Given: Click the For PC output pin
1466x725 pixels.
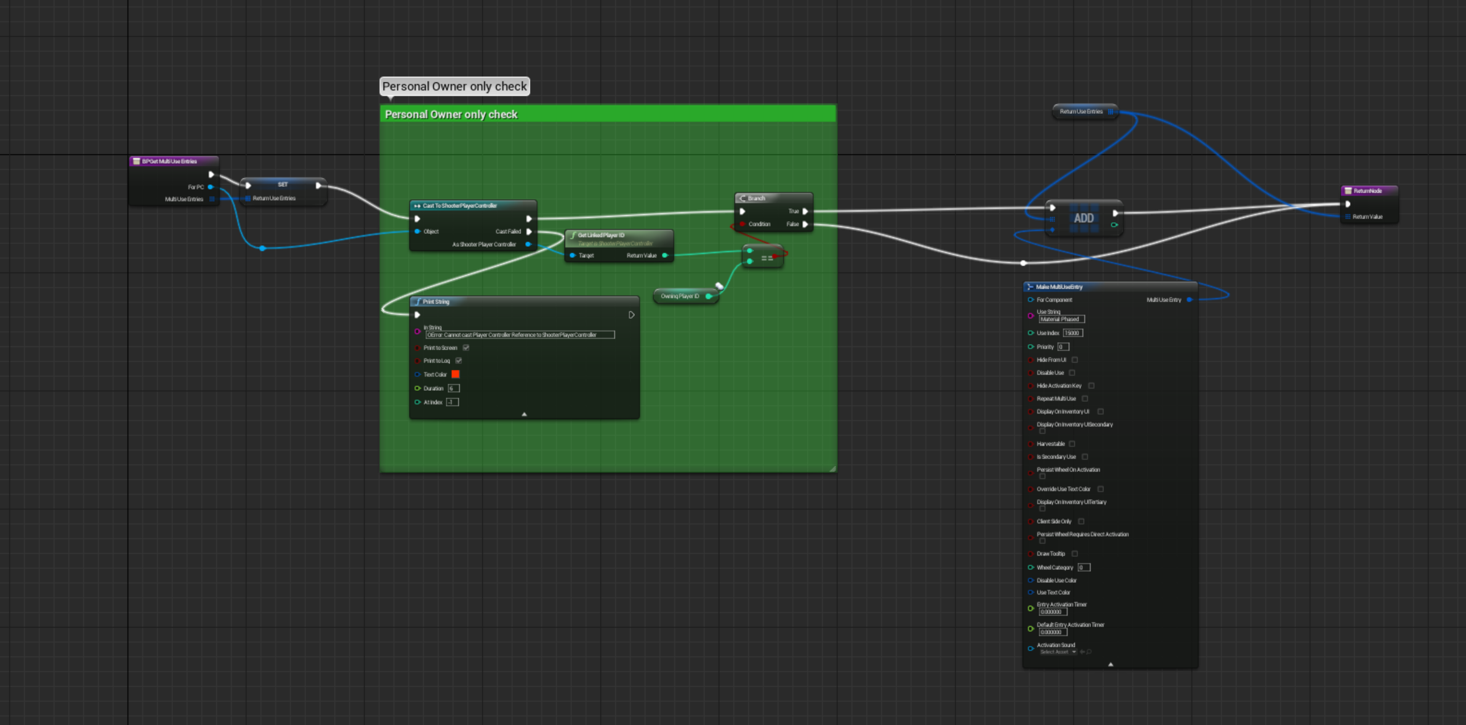Looking at the screenshot, I should 211,186.
